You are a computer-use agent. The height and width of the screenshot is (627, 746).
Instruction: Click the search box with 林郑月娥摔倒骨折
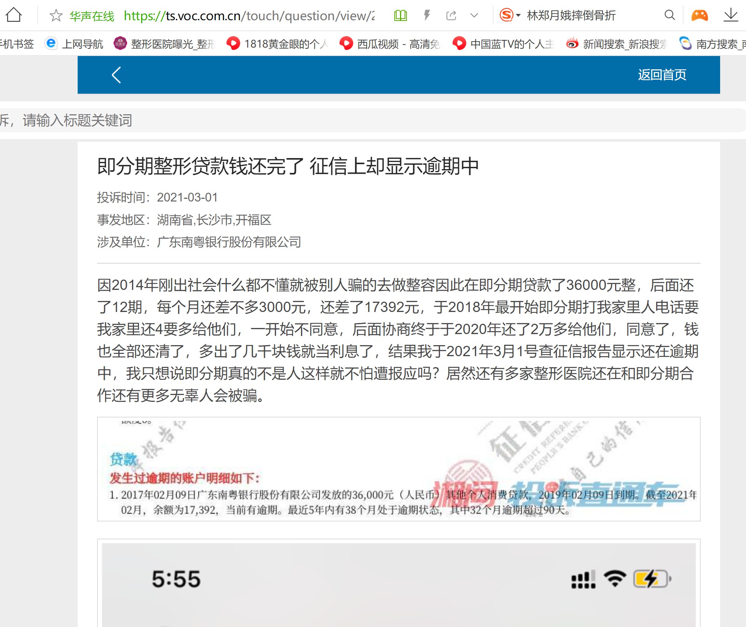click(571, 16)
